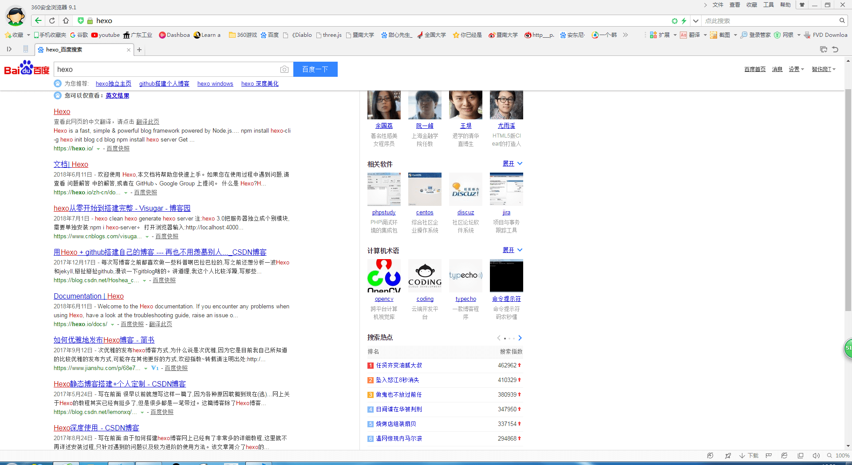The width and height of the screenshot is (852, 465).
Task: Open Baidu 设置 settings dropdown
Action: [x=796, y=69]
